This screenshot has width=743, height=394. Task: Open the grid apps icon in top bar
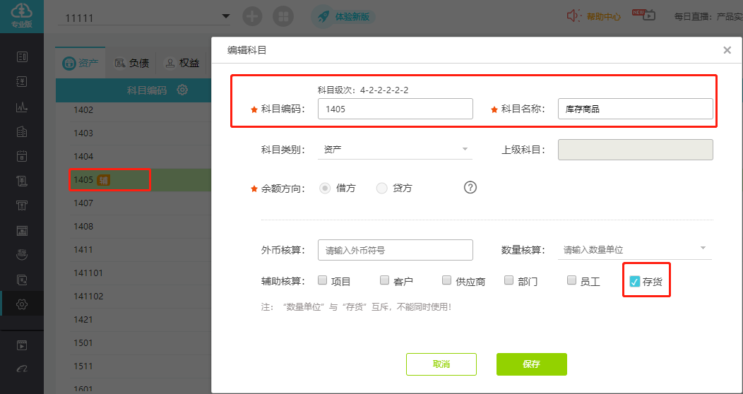(x=283, y=16)
